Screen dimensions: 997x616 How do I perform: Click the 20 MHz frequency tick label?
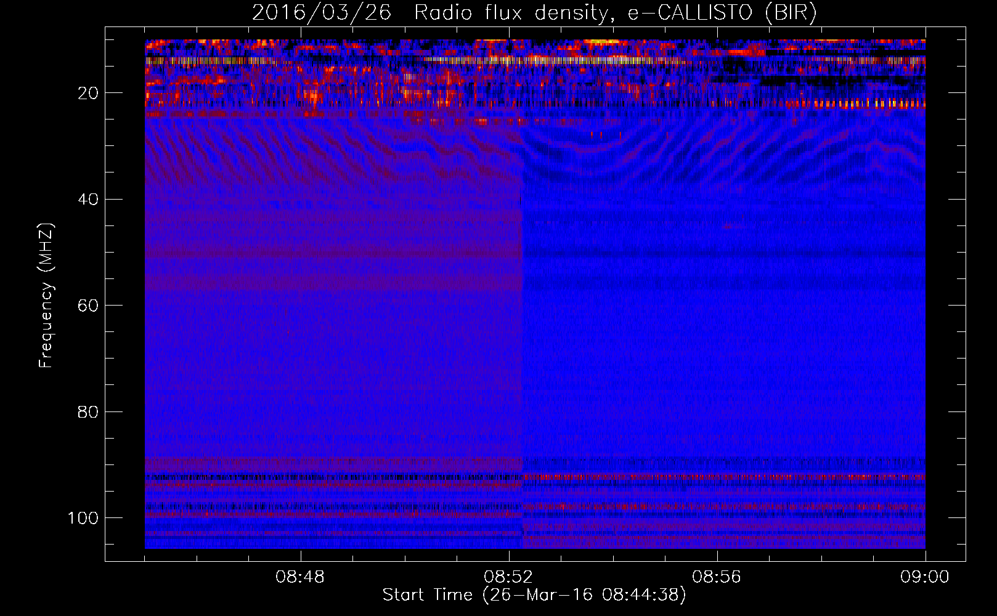tap(88, 93)
